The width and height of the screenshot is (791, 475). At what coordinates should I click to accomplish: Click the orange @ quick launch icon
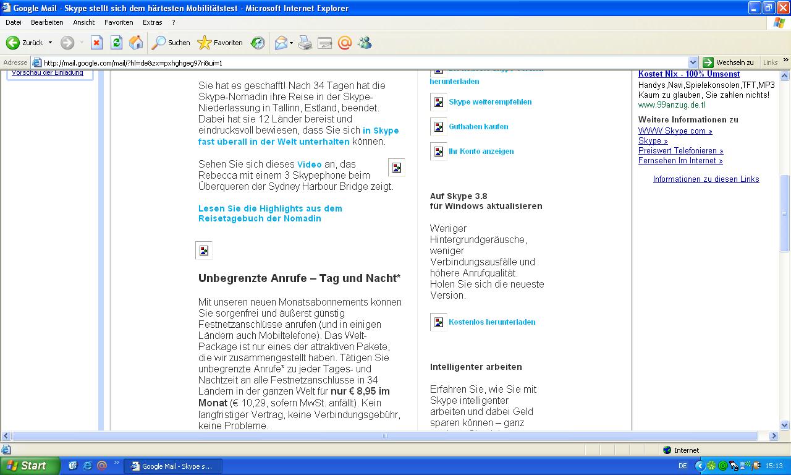[x=102, y=466]
